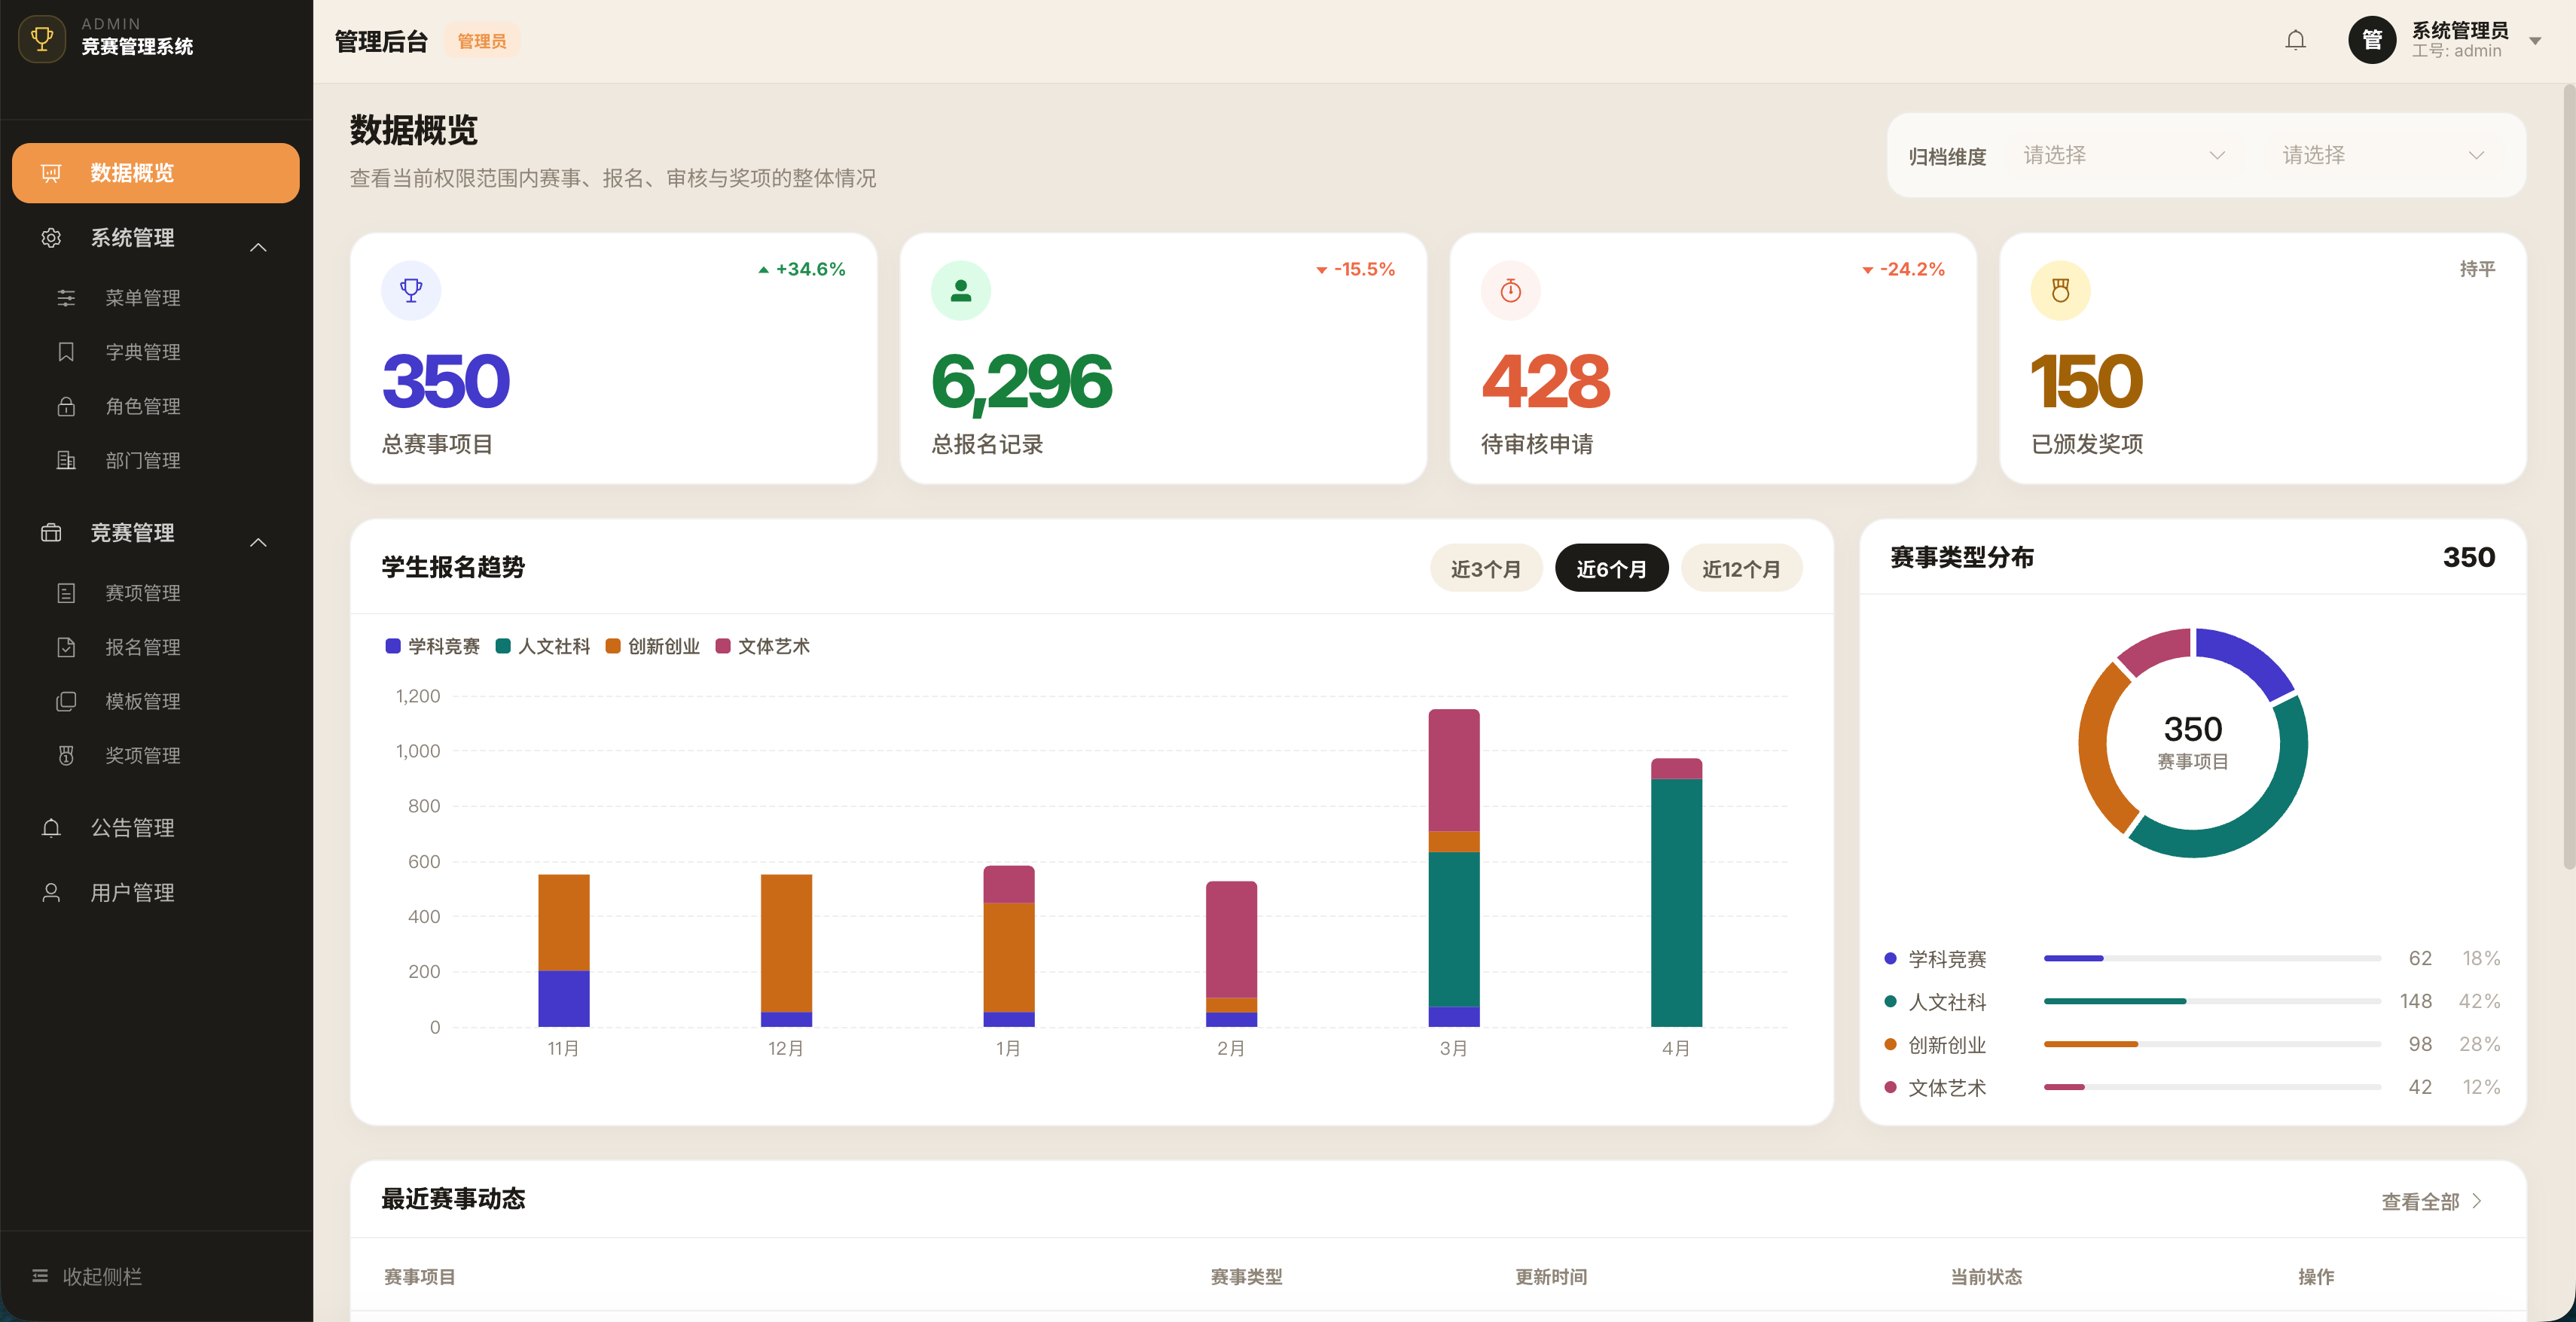
Task: Select the 近6个月 range tab
Action: [x=1612, y=568]
